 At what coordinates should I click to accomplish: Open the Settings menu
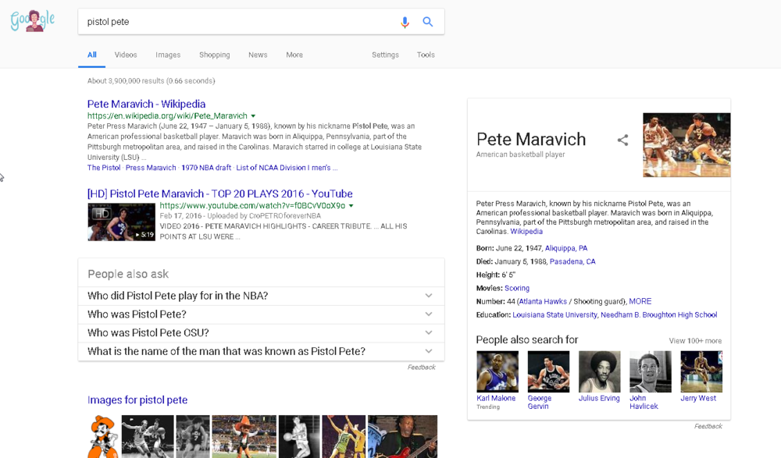click(385, 55)
